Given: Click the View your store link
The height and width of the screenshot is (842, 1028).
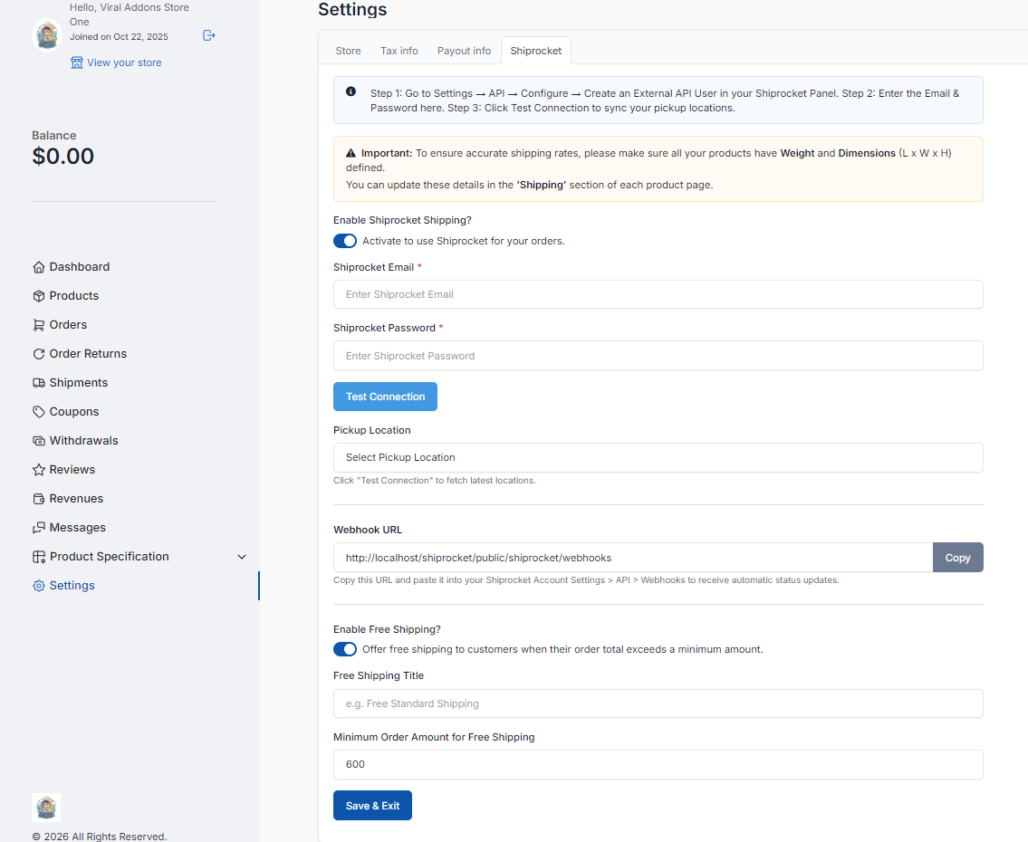Looking at the screenshot, I should coord(124,62).
